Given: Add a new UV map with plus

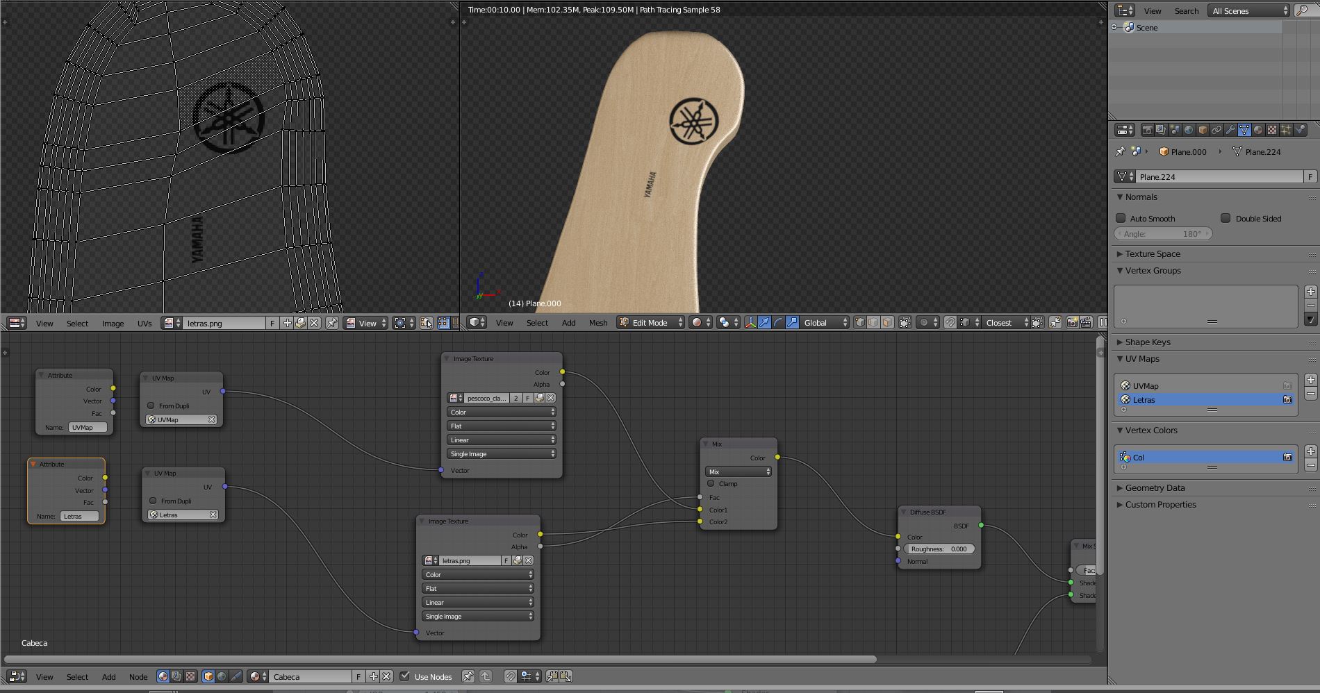Looking at the screenshot, I should pyautogui.click(x=1310, y=380).
